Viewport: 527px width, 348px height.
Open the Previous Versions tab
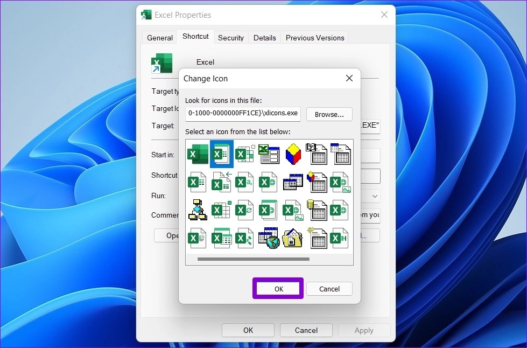[x=315, y=38]
